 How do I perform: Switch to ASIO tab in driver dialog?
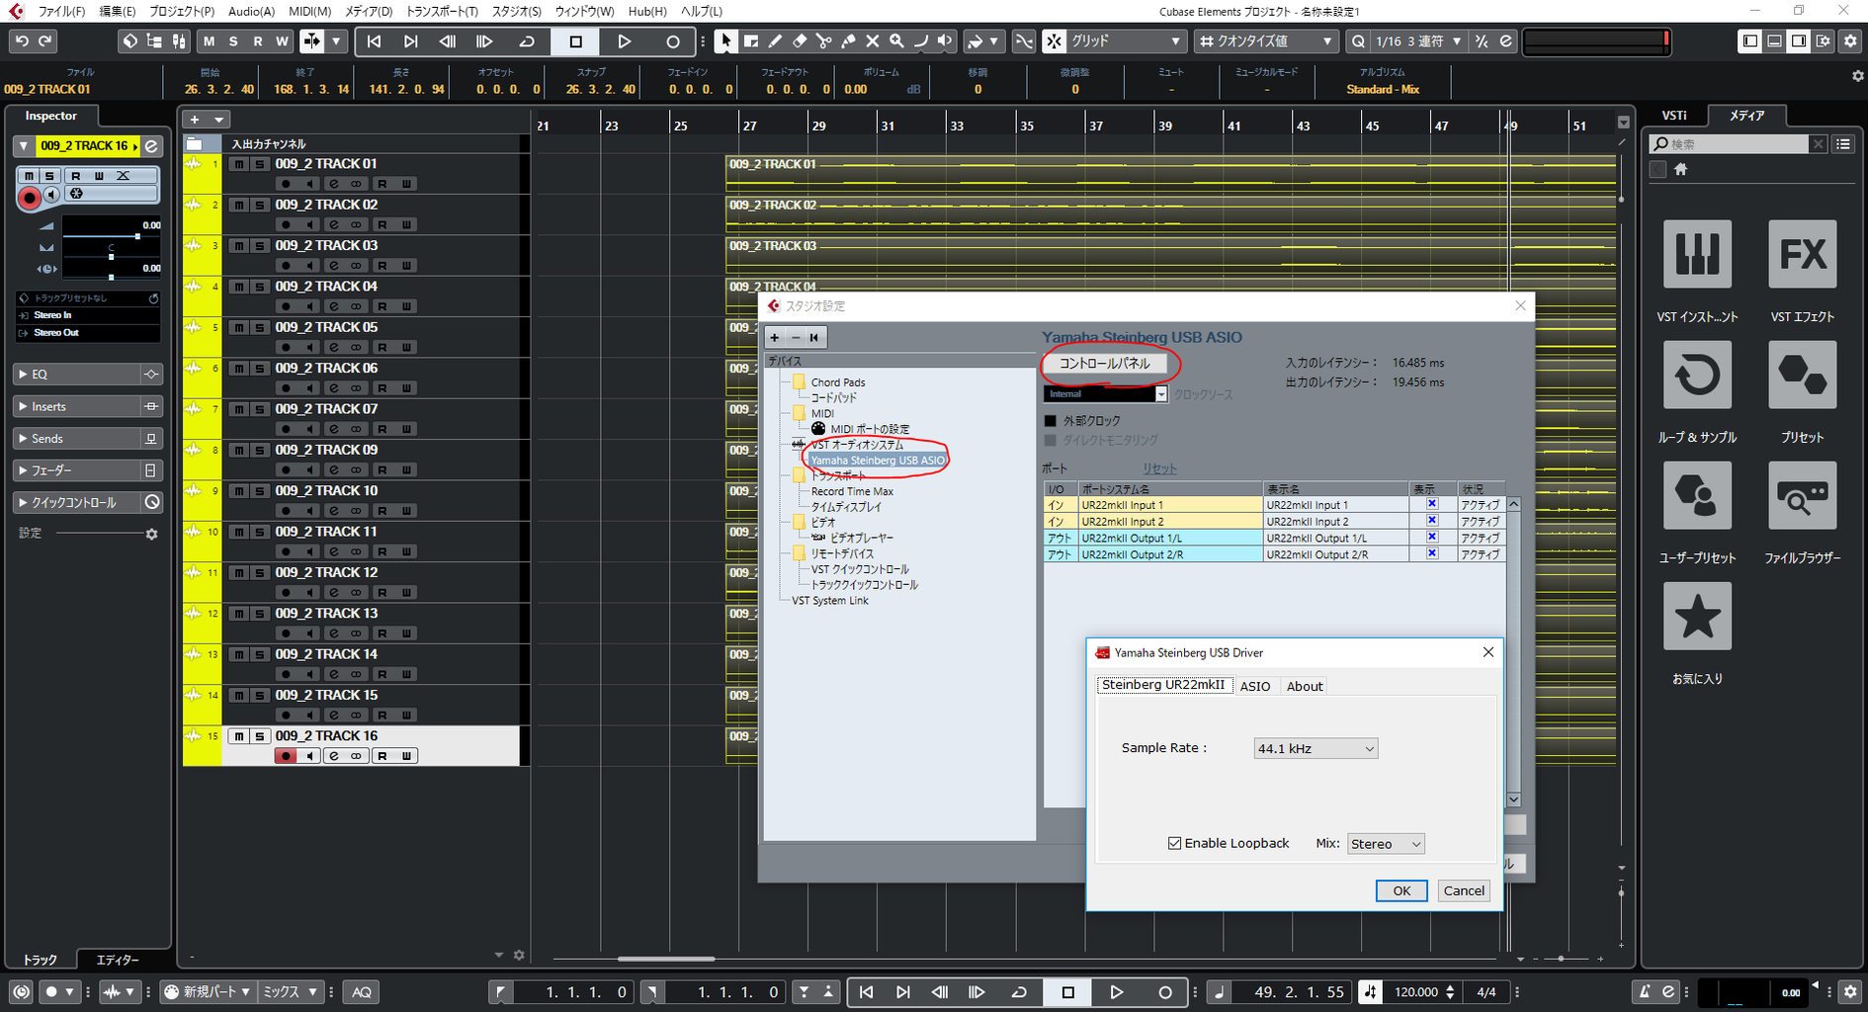[1255, 686]
